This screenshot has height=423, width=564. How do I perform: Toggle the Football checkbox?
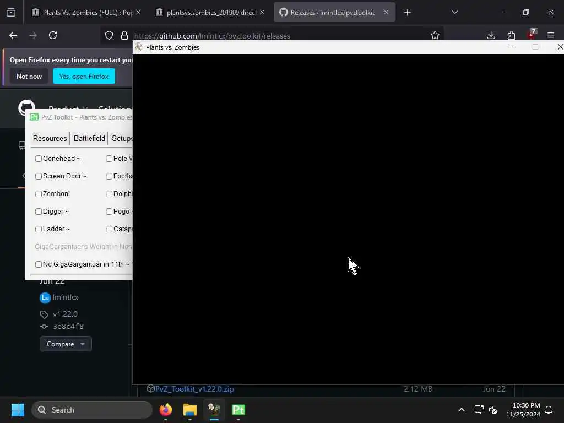coord(109,176)
